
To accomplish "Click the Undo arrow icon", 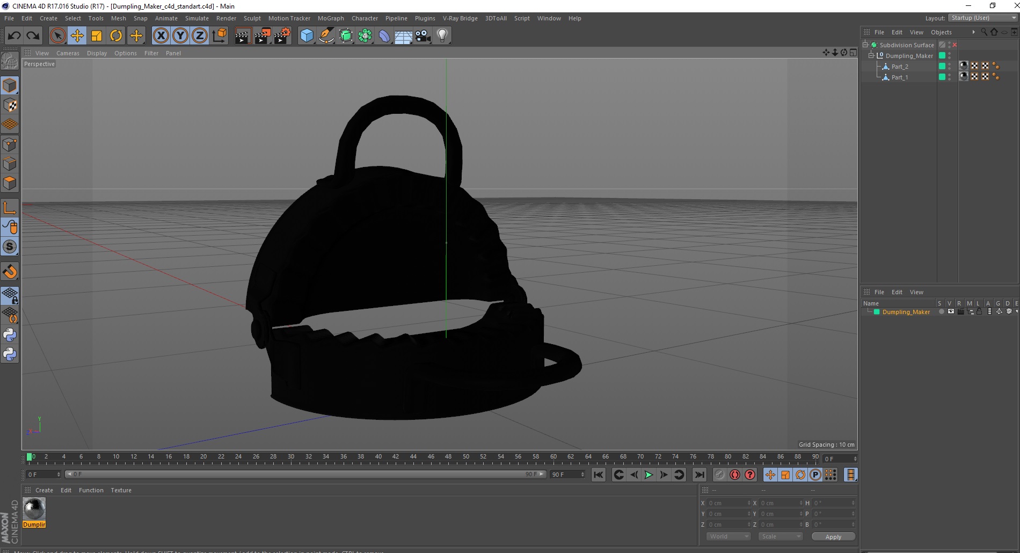I will pos(14,36).
